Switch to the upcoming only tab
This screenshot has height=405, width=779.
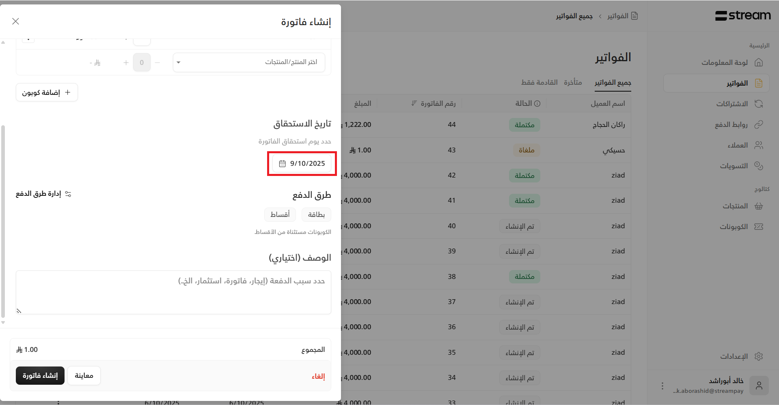tap(539, 83)
